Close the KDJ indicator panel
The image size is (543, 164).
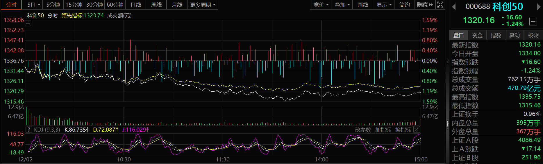(x=417, y=130)
